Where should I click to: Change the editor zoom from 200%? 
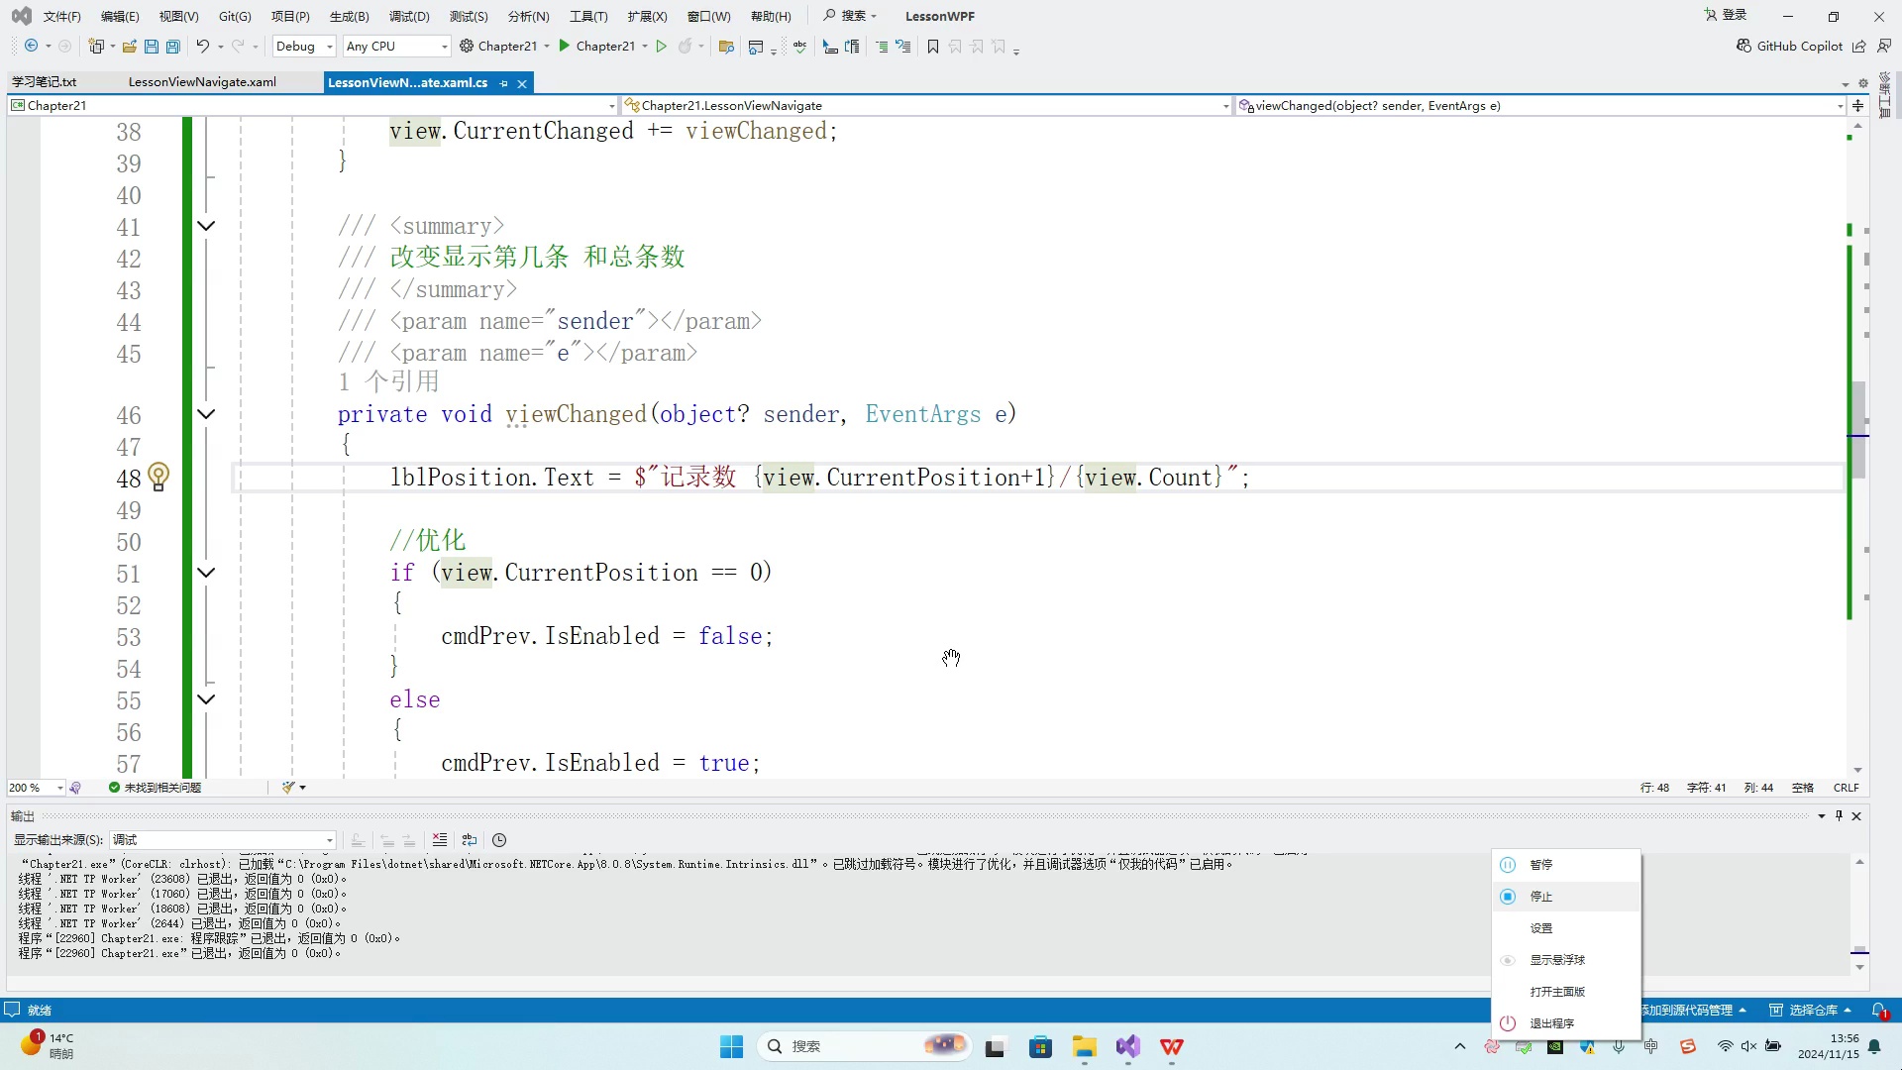point(35,787)
